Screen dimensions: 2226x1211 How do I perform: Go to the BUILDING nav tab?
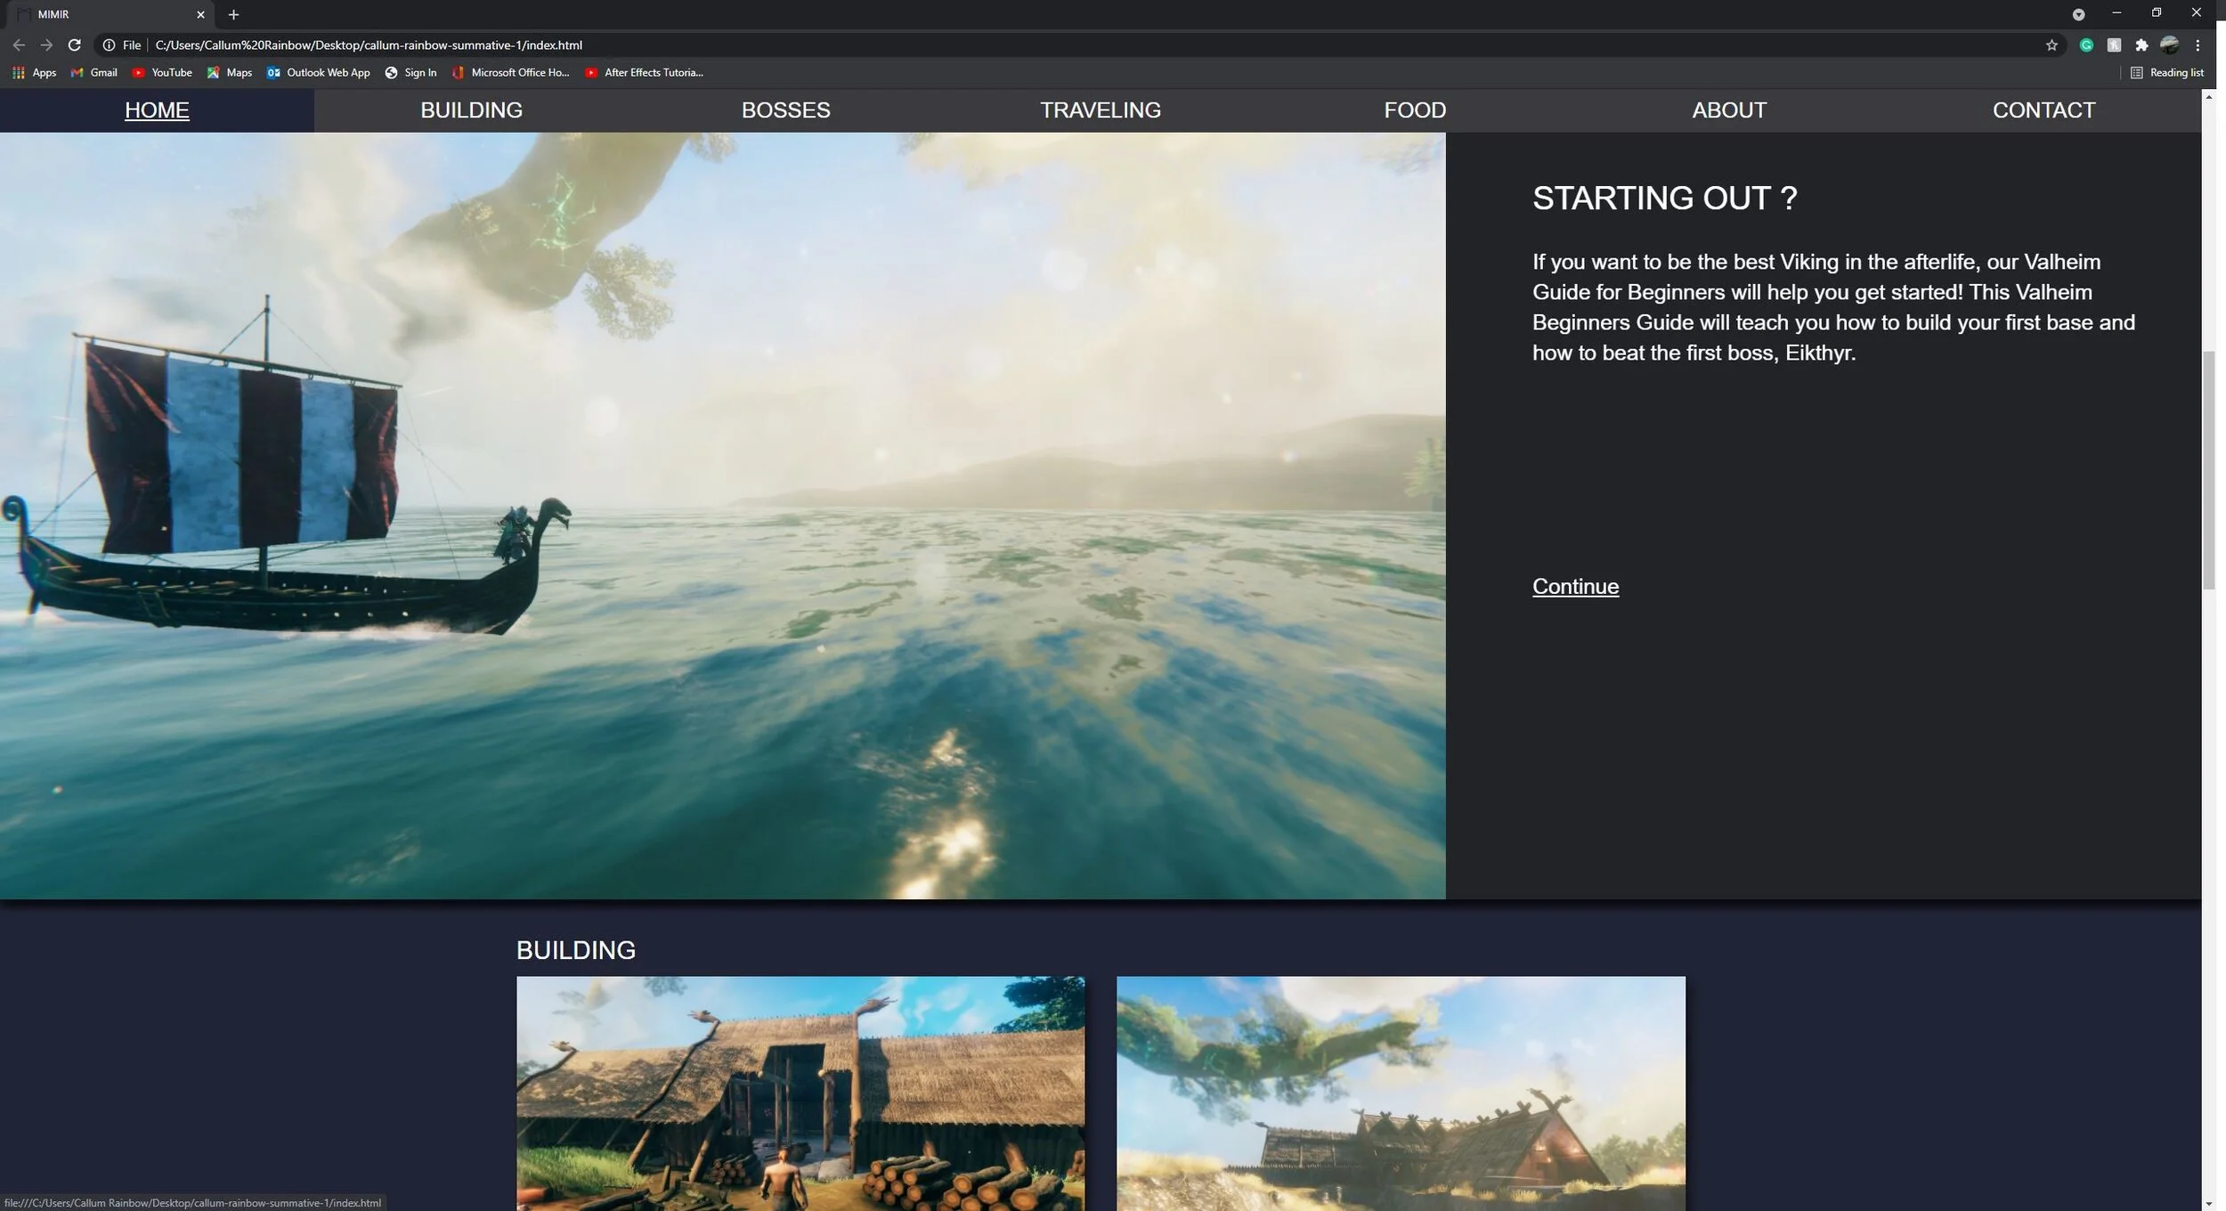471,110
